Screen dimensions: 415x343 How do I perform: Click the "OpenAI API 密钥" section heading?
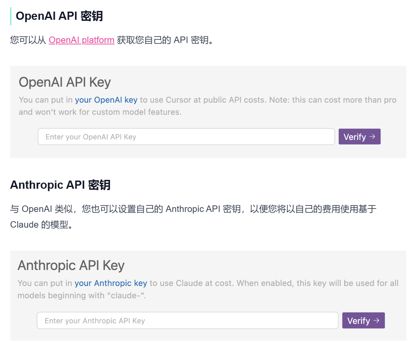(x=59, y=16)
